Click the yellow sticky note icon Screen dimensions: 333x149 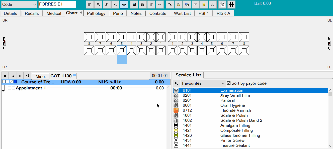pos(204,5)
